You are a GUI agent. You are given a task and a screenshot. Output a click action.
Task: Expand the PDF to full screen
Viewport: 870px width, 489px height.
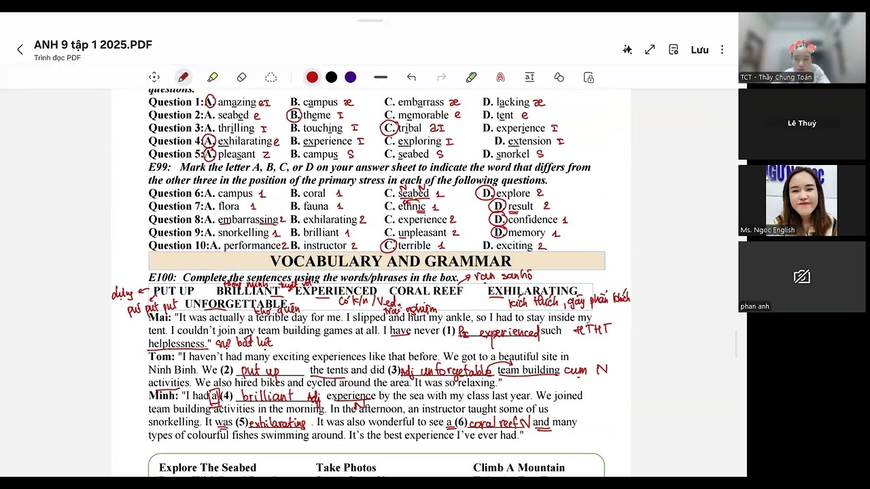pyautogui.click(x=650, y=50)
